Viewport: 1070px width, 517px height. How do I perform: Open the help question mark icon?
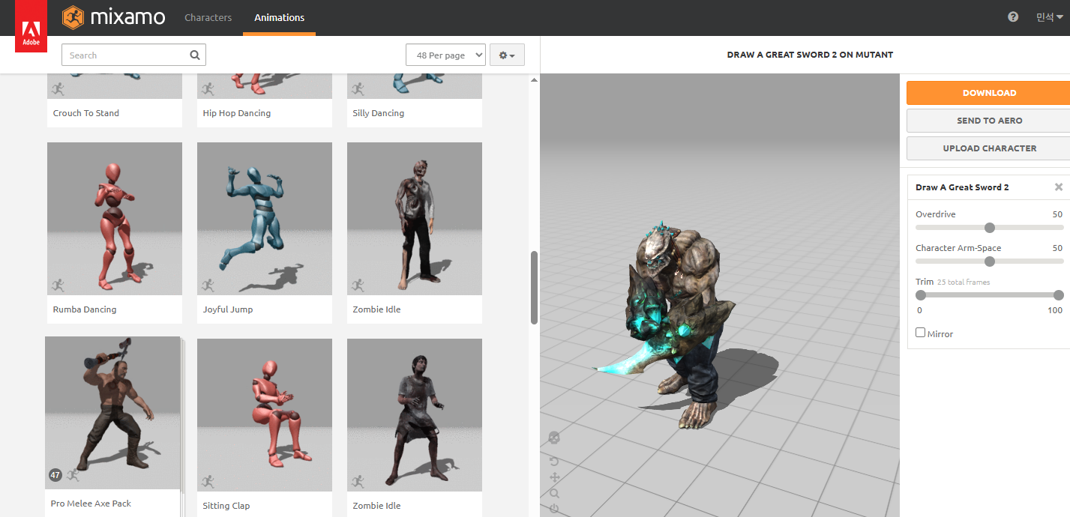point(1013,17)
